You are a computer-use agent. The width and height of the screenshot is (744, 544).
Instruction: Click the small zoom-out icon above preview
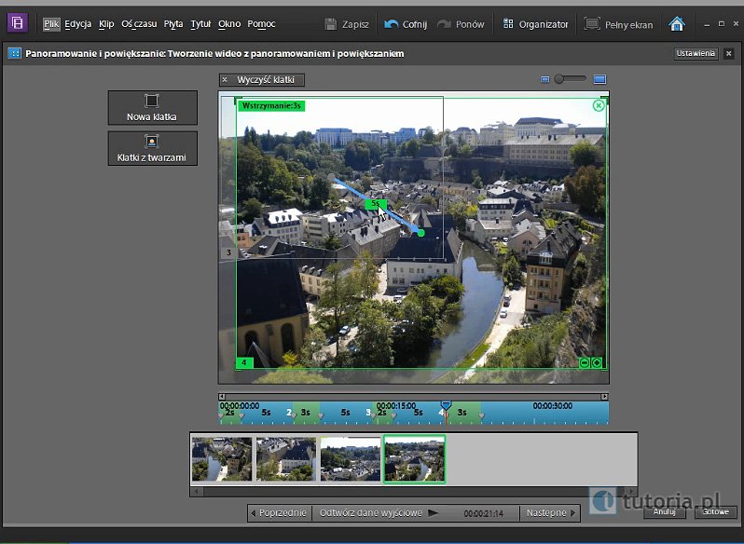click(x=545, y=80)
